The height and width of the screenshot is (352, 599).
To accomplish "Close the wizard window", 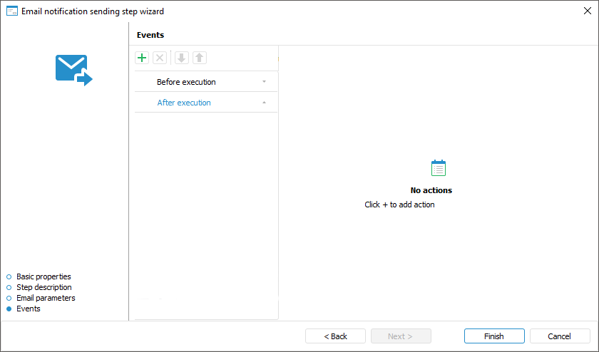I will pyautogui.click(x=588, y=11).
